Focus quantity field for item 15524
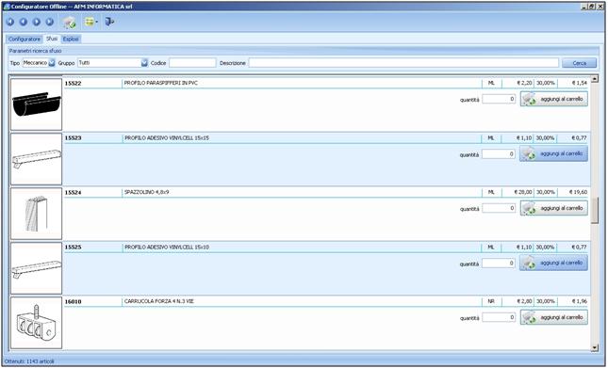 point(499,208)
